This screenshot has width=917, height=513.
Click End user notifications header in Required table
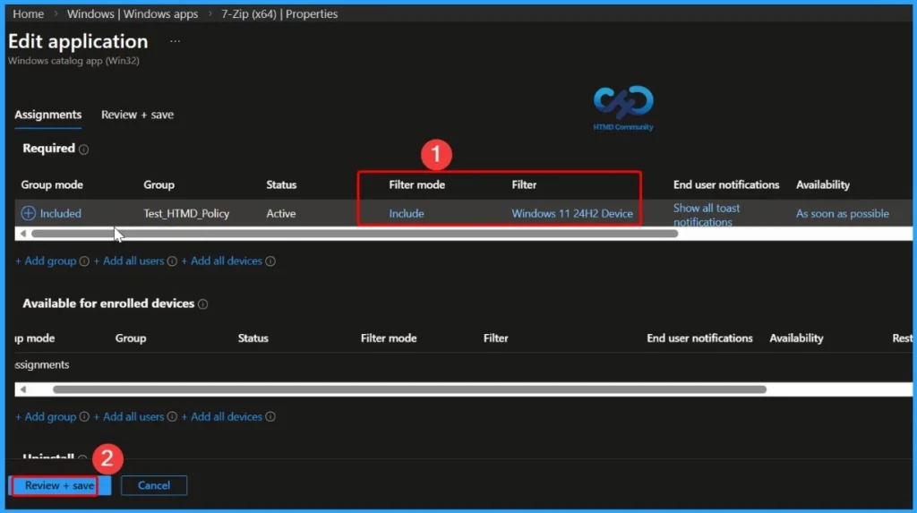pos(726,184)
